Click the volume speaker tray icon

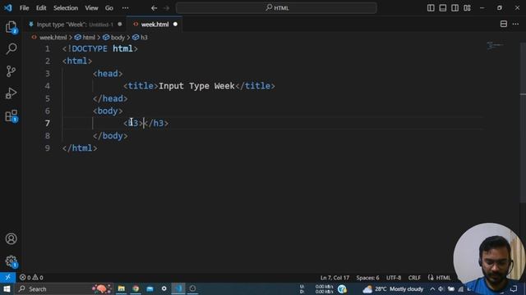tap(441, 289)
